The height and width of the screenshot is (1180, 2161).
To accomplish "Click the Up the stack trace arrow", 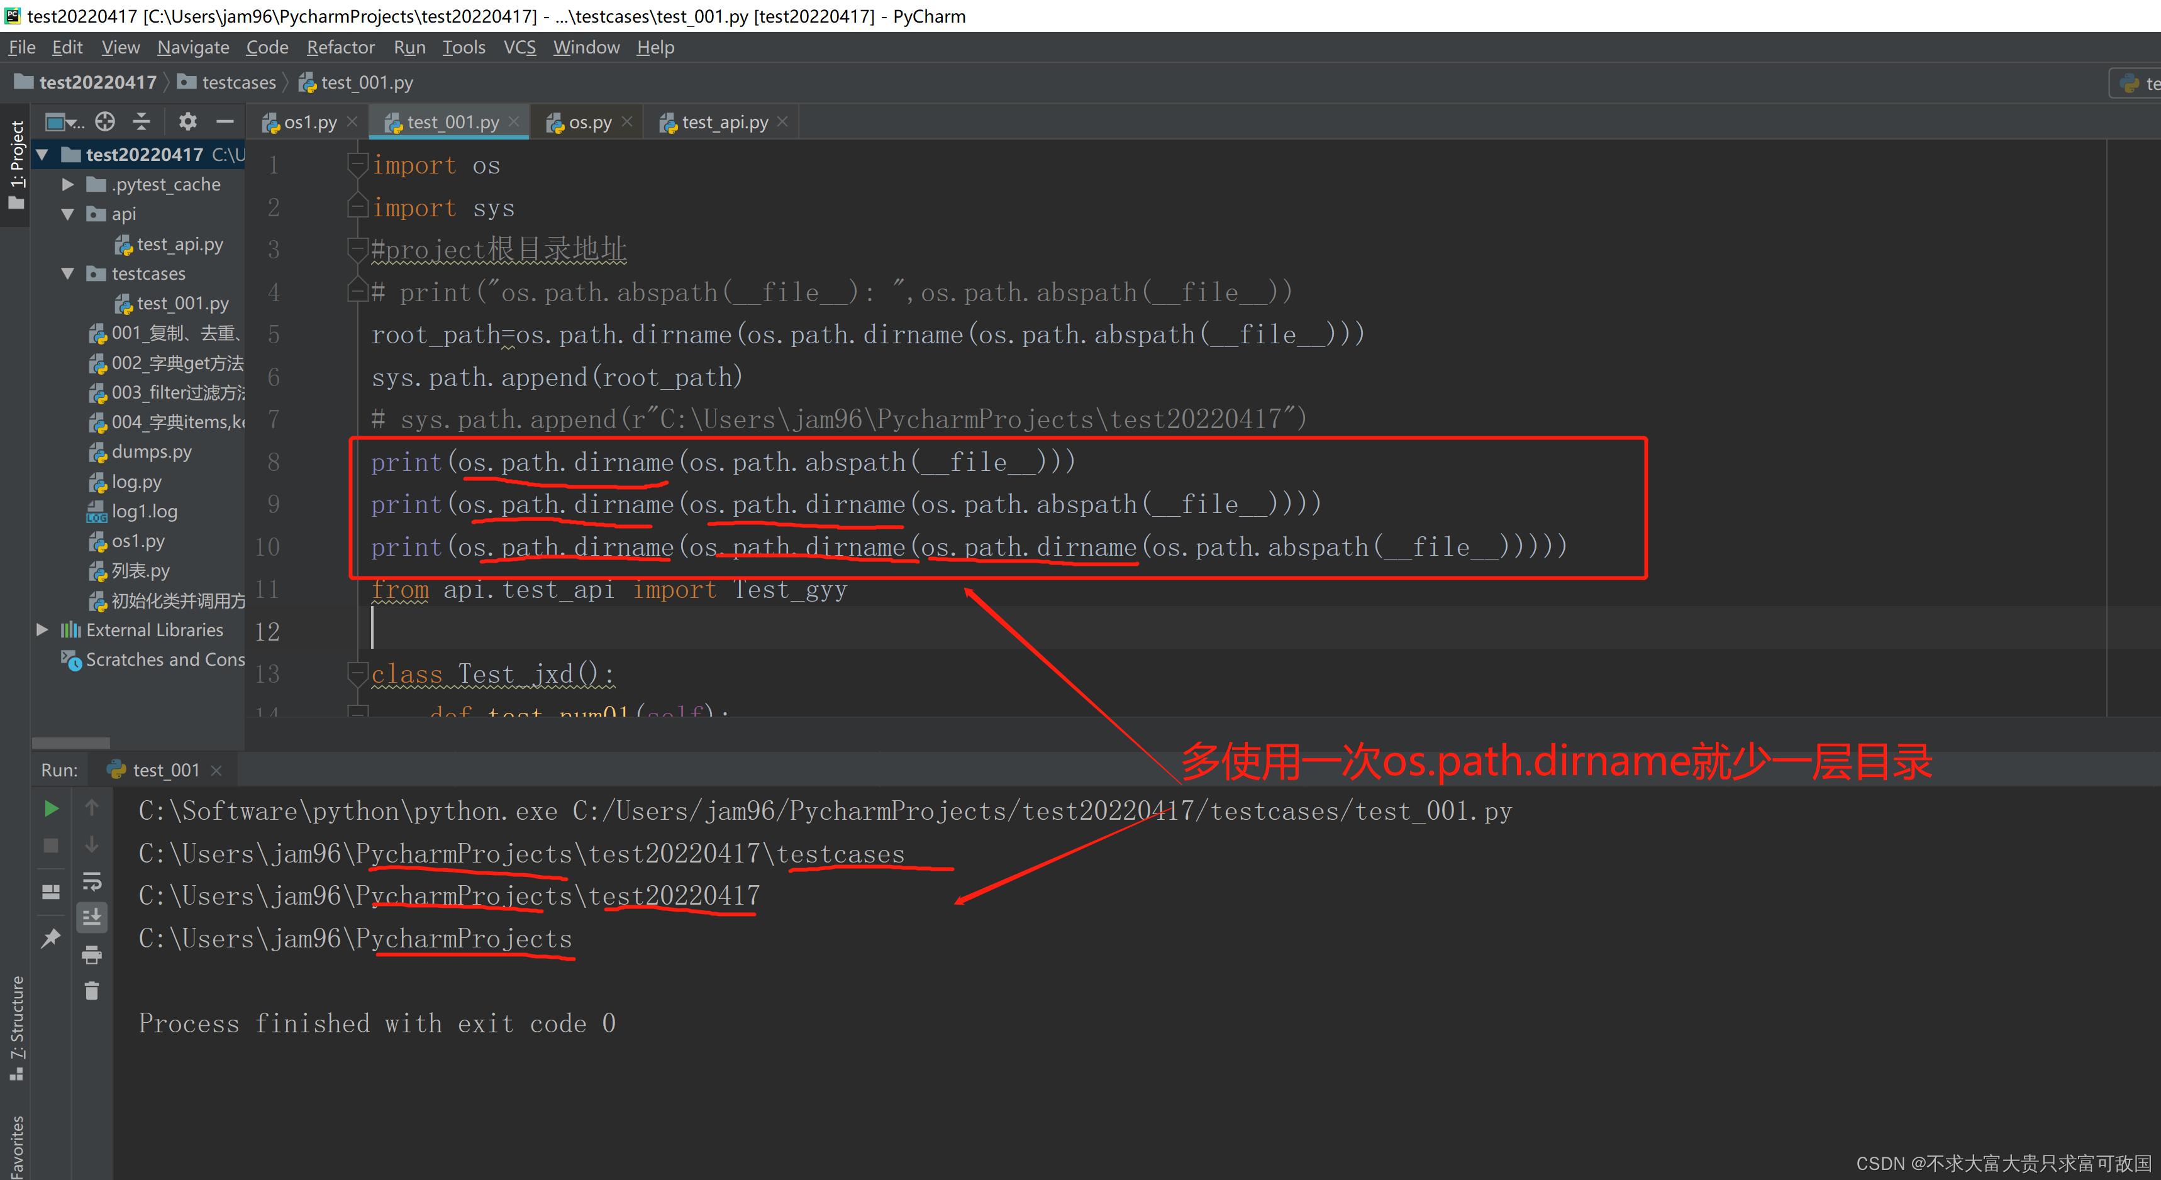I will coord(92,808).
